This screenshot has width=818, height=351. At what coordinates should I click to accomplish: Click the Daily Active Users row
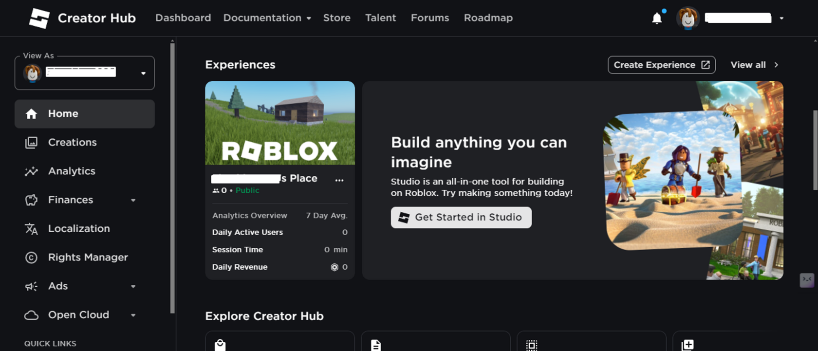click(280, 233)
